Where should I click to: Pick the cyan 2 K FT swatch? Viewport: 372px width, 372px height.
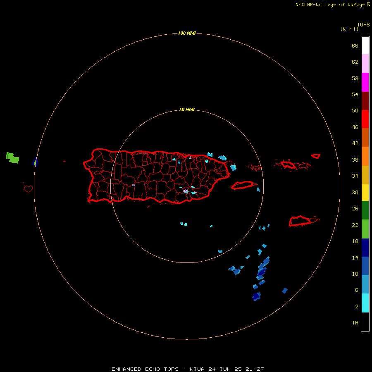365,303
